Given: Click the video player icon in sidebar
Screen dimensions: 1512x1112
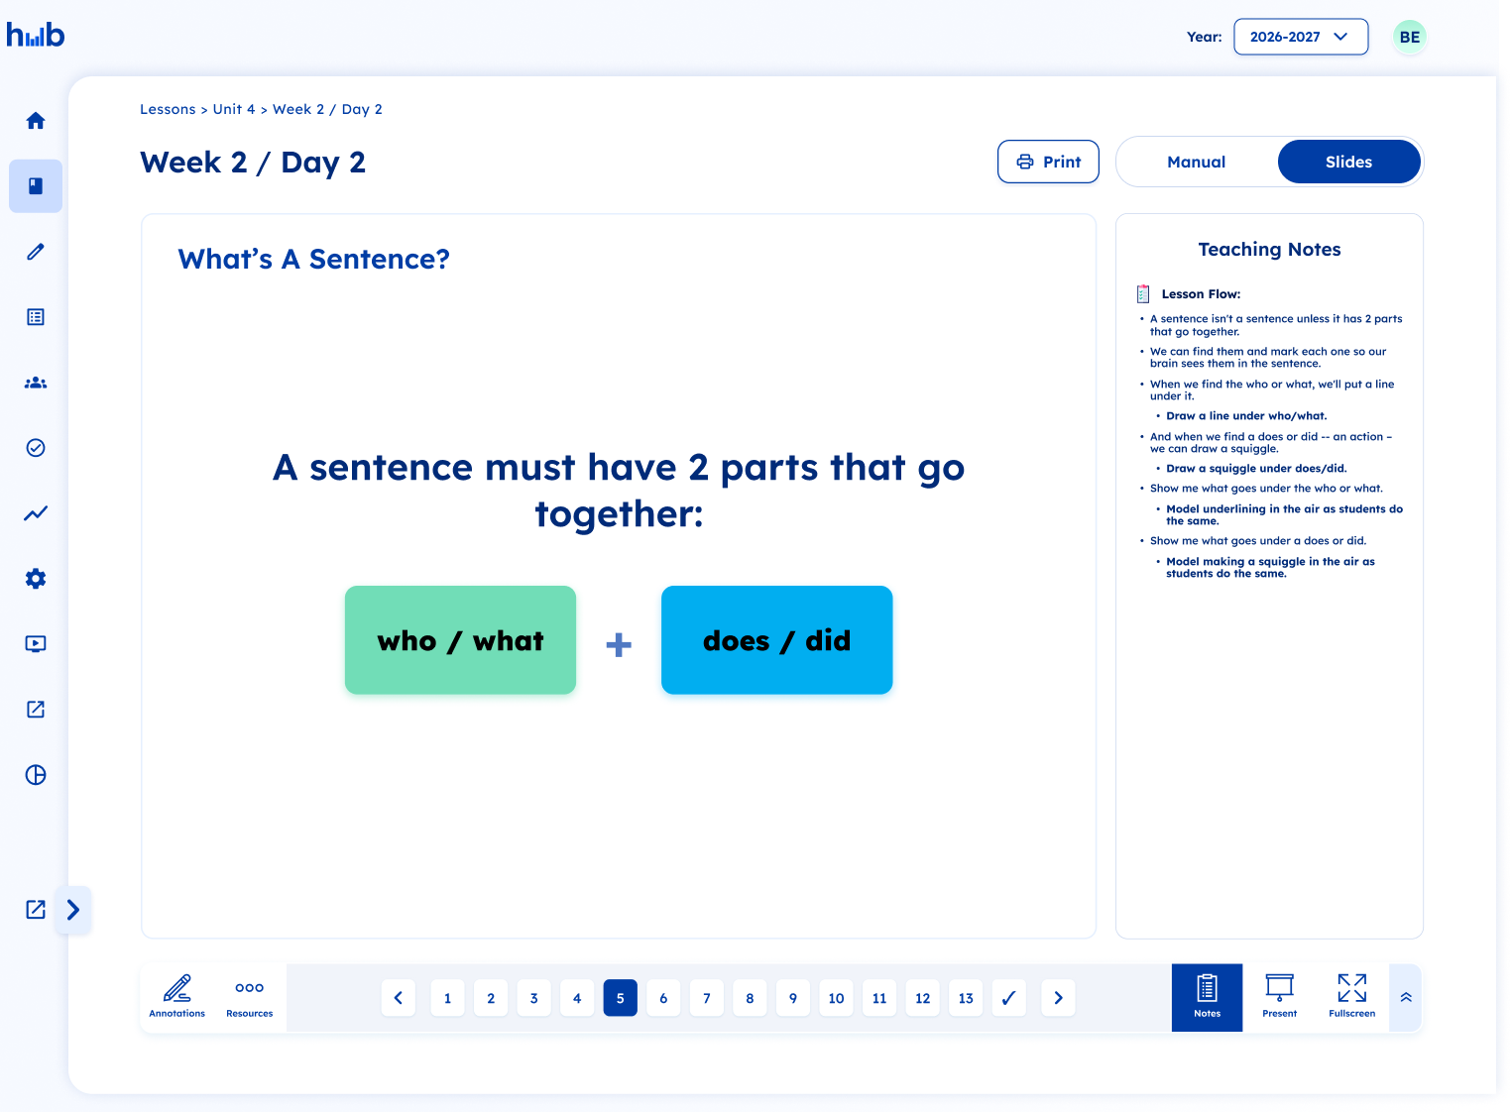Looking at the screenshot, I should [36, 644].
